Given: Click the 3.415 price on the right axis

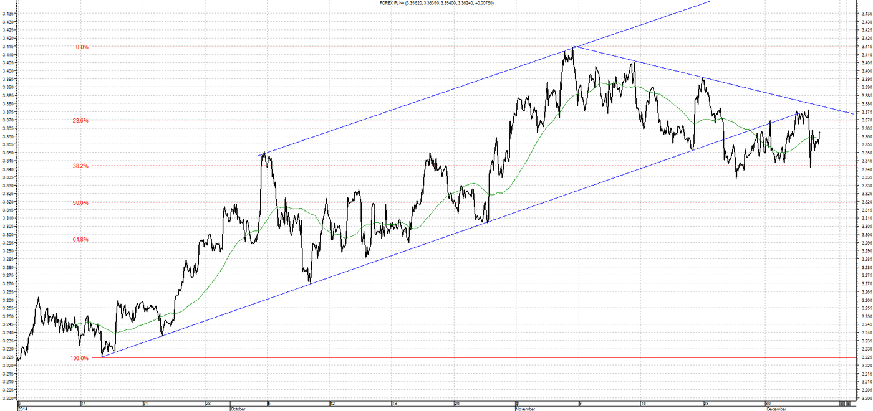Looking at the screenshot, I should click(866, 47).
